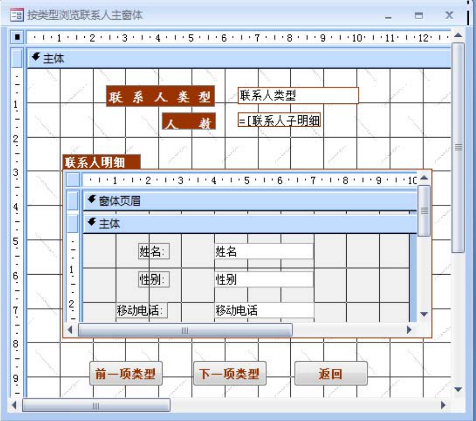The height and width of the screenshot is (421, 476).
Task: Click the subform 主体 section selector box
Action: (x=73, y=223)
